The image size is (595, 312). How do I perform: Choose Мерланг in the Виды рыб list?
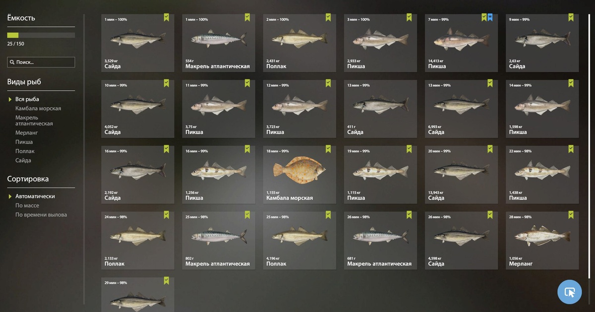(x=27, y=133)
